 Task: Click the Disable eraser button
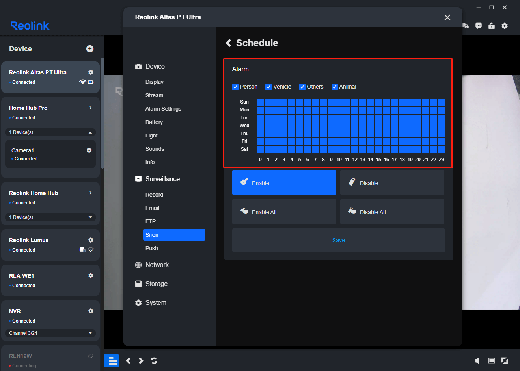pos(392,182)
